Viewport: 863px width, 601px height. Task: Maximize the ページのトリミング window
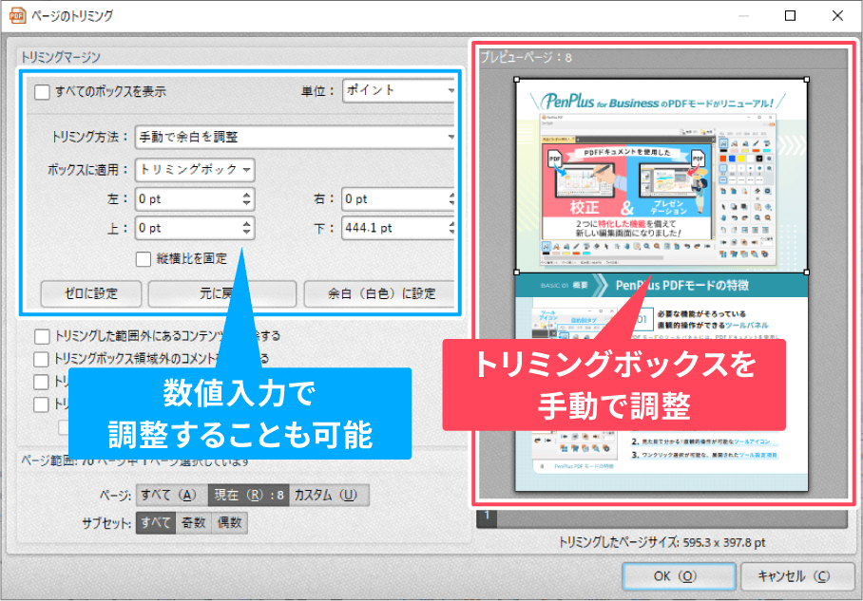click(791, 15)
